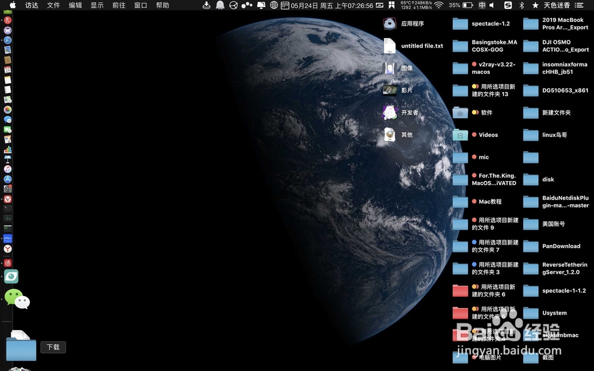Select the 开发者 stack on the desktop
This screenshot has height=371, width=594.
(x=401, y=112)
